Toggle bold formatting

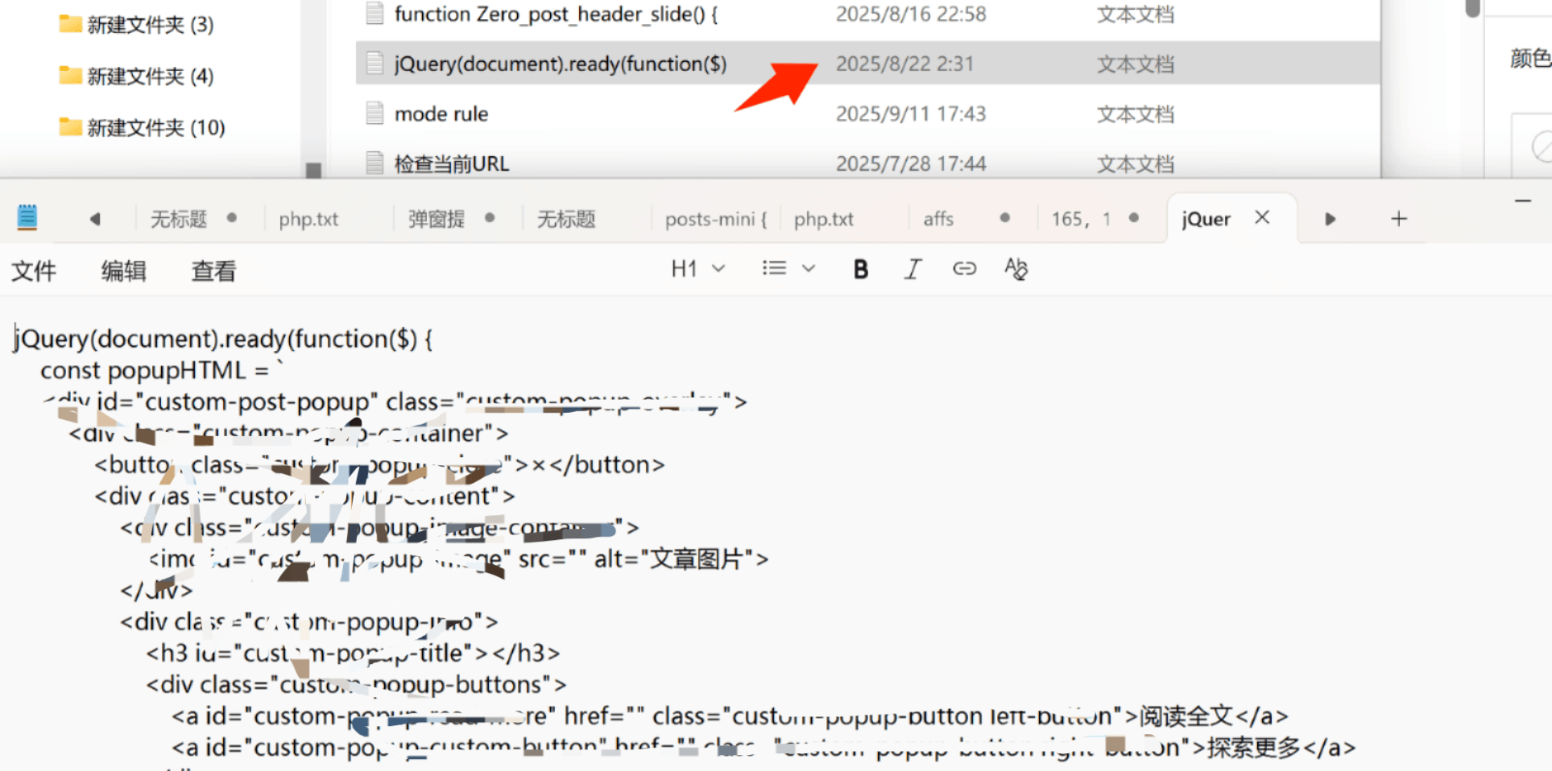pyautogui.click(x=860, y=270)
